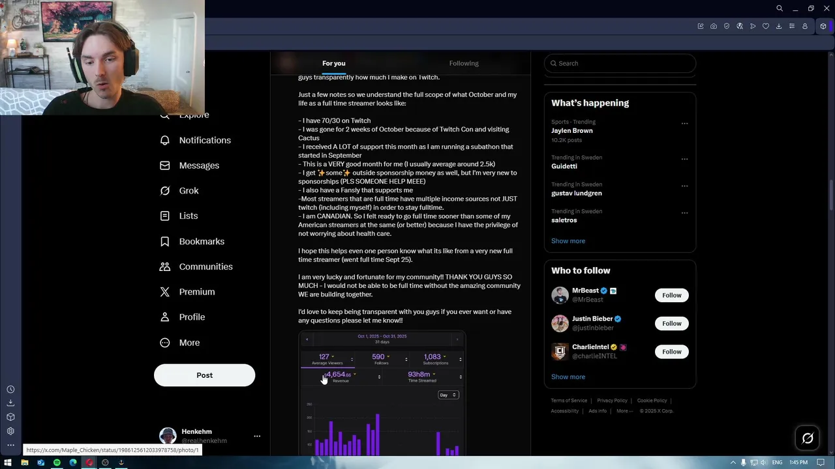Click the browser account person icon
This screenshot has height=469, width=835.
coord(805,26)
